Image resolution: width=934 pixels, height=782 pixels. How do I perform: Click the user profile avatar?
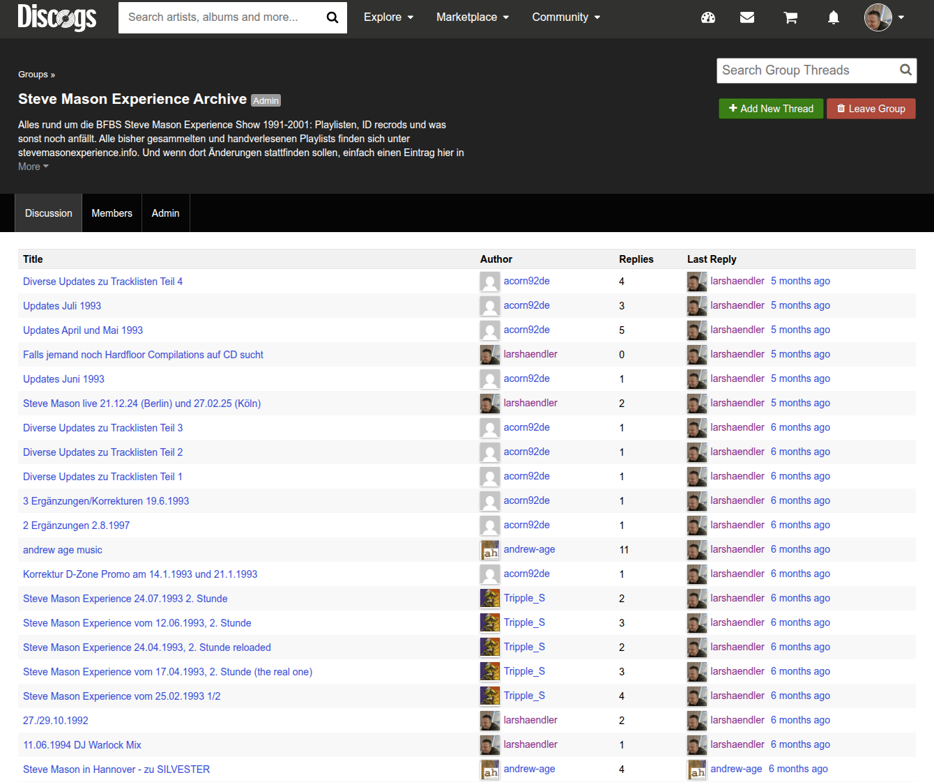(878, 17)
